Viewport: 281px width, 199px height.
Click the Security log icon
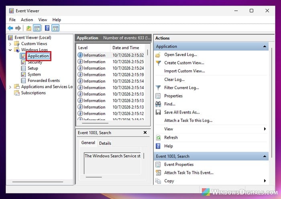[x=23, y=62]
